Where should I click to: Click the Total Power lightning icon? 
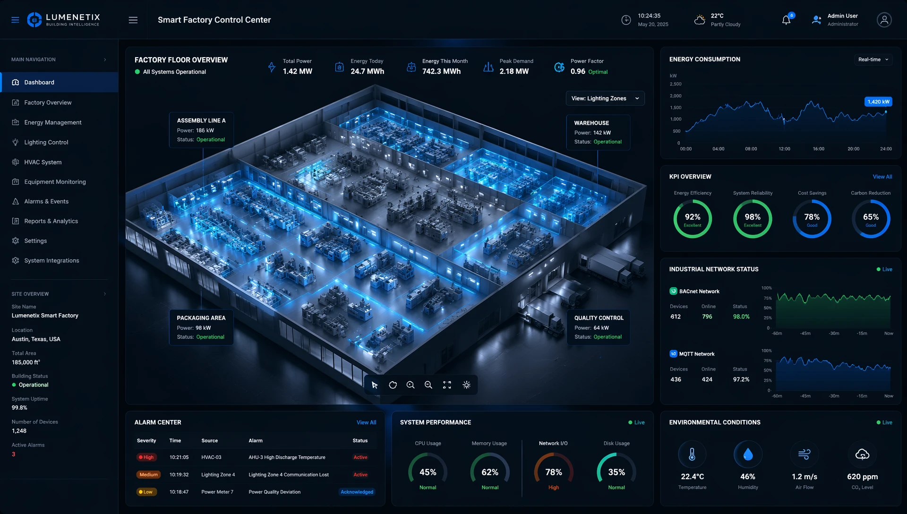pyautogui.click(x=272, y=67)
